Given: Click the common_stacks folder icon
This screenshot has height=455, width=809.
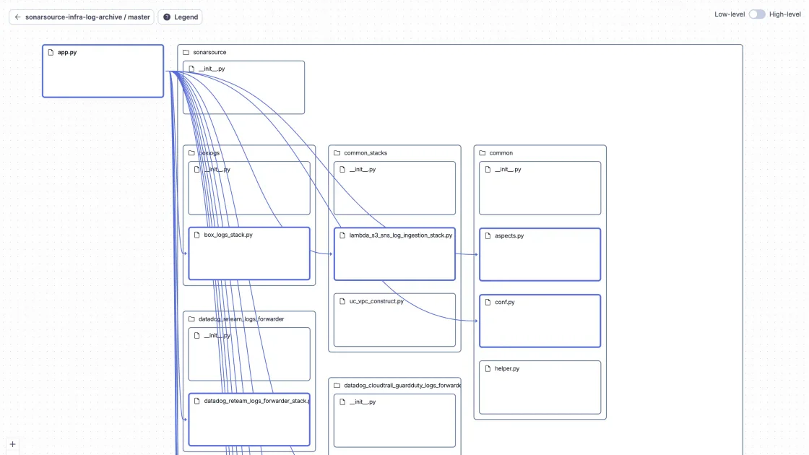Looking at the screenshot, I should (x=337, y=153).
